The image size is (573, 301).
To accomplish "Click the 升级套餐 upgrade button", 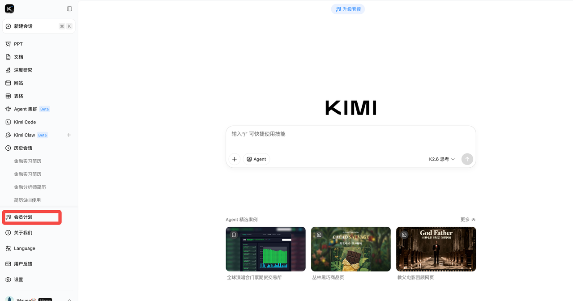I will (348, 8).
